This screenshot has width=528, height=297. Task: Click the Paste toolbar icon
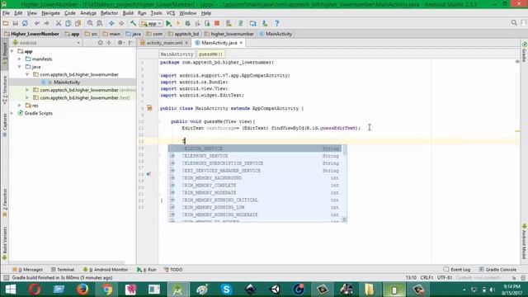pyautogui.click(x=78, y=23)
